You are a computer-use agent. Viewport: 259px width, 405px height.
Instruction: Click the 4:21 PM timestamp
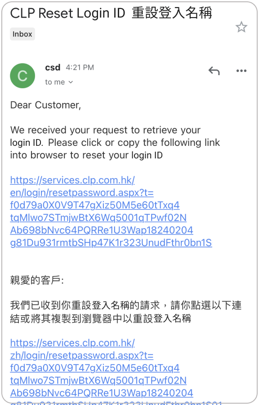pos(80,67)
